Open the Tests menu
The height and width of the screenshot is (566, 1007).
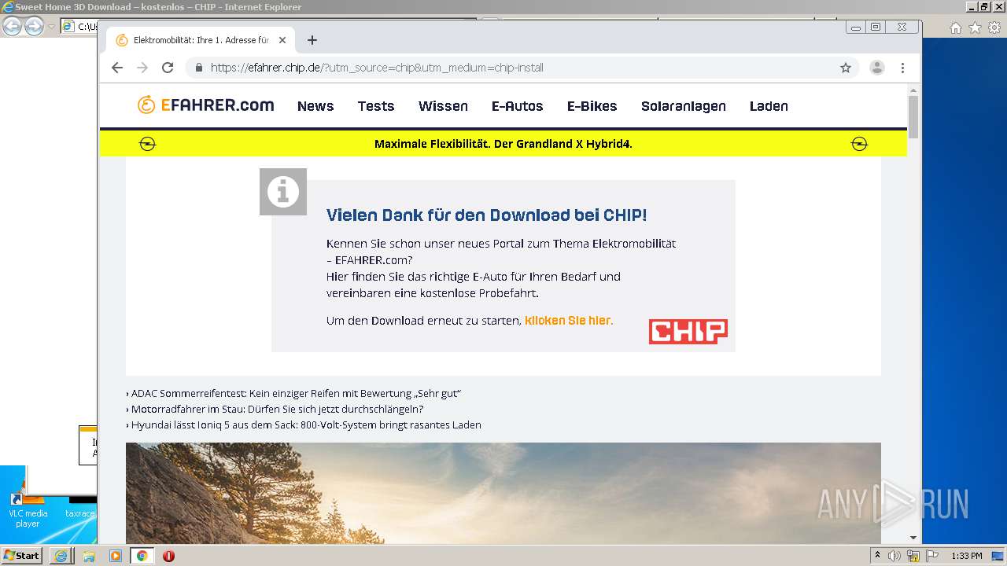coord(376,106)
